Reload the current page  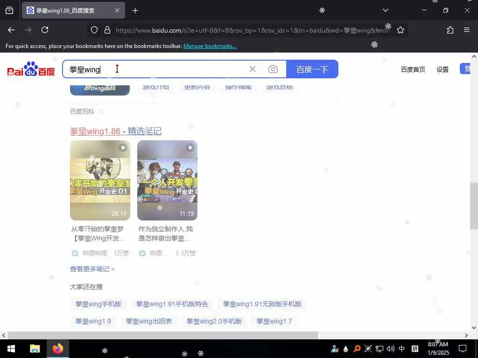pos(45,30)
